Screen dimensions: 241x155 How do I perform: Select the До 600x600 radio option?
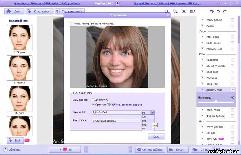[x=93, y=100]
